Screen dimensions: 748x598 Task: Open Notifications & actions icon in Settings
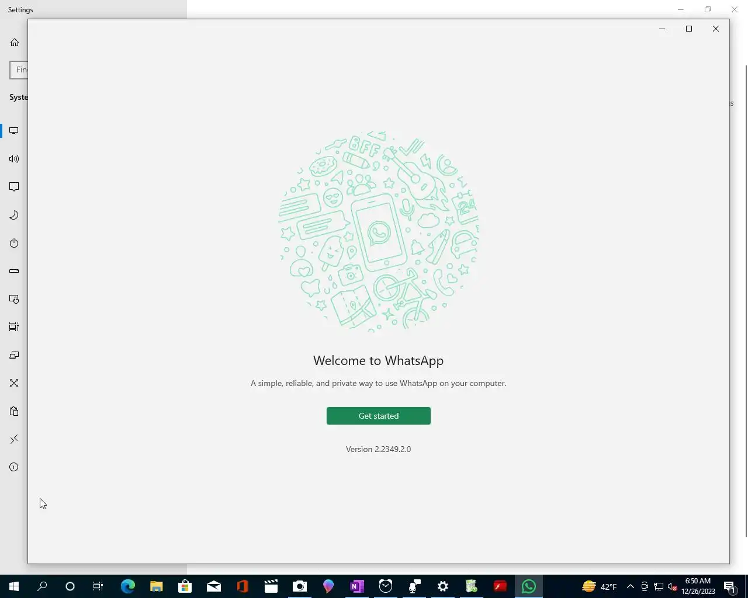(14, 187)
